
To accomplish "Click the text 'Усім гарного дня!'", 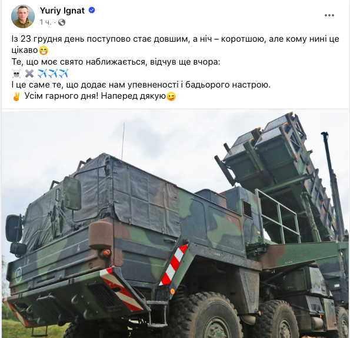I will tap(62, 96).
